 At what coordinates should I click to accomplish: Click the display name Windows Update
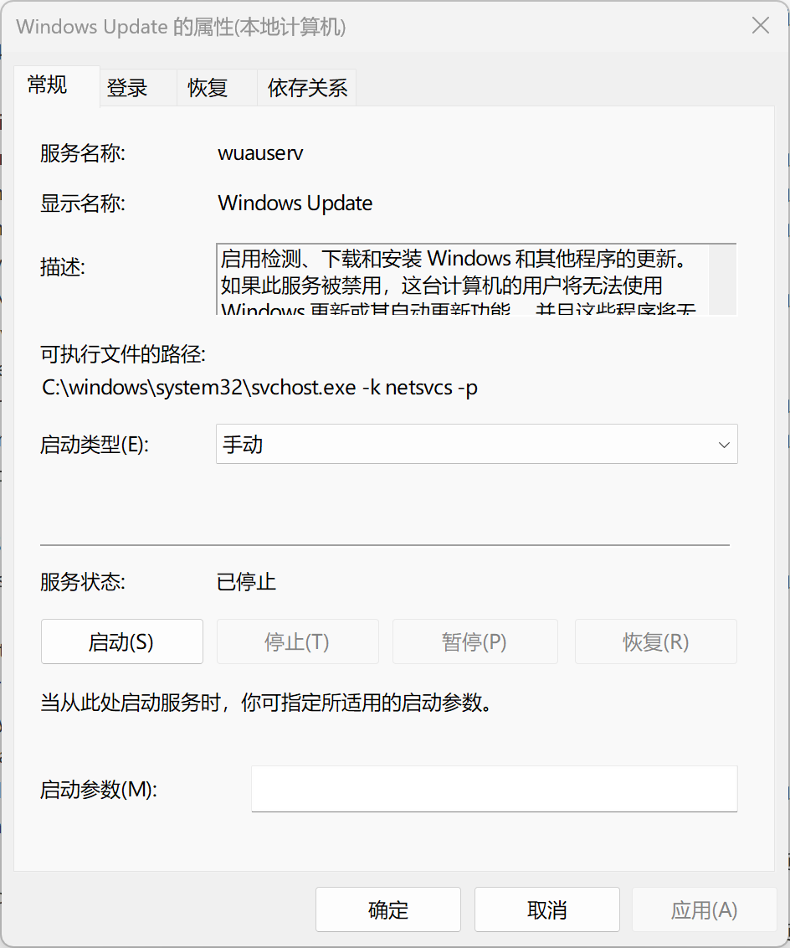295,204
